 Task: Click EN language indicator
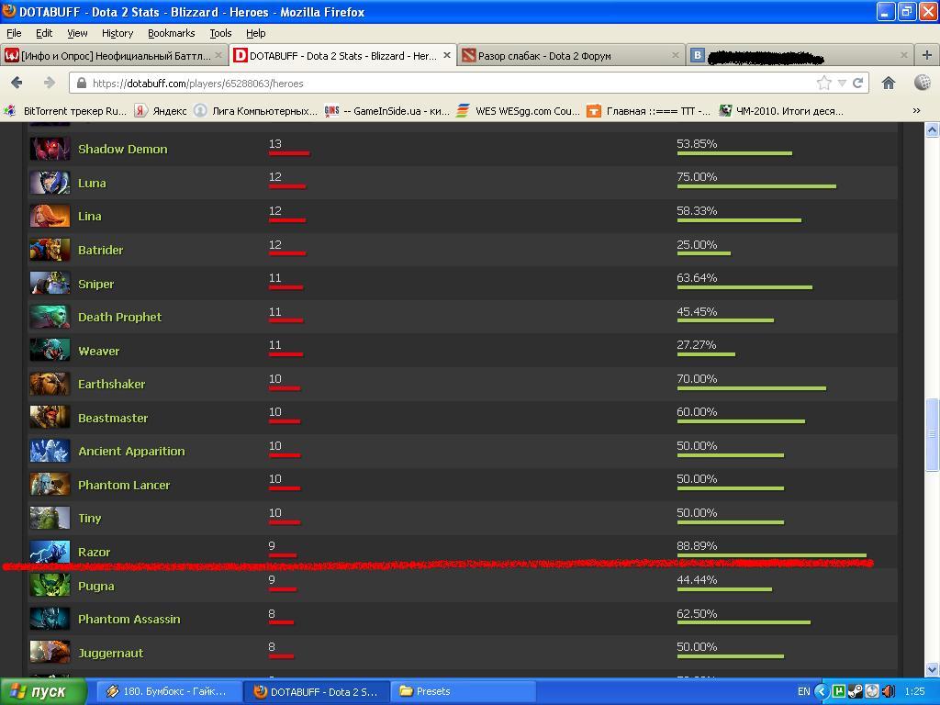pos(804,692)
